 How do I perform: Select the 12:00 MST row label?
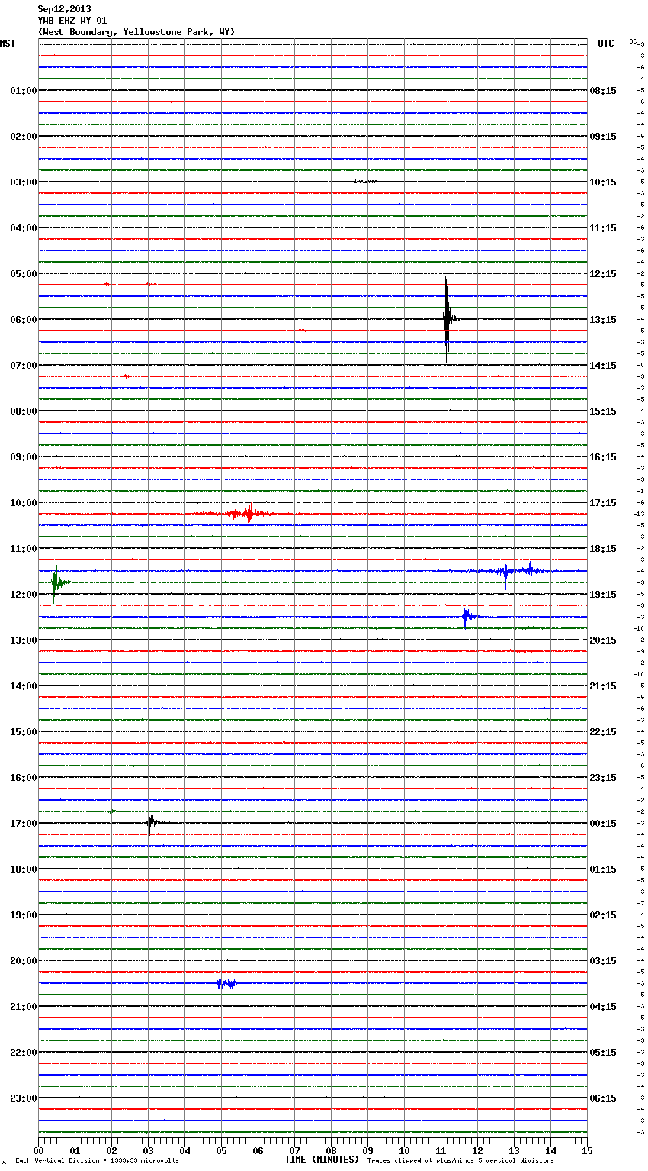(24, 595)
